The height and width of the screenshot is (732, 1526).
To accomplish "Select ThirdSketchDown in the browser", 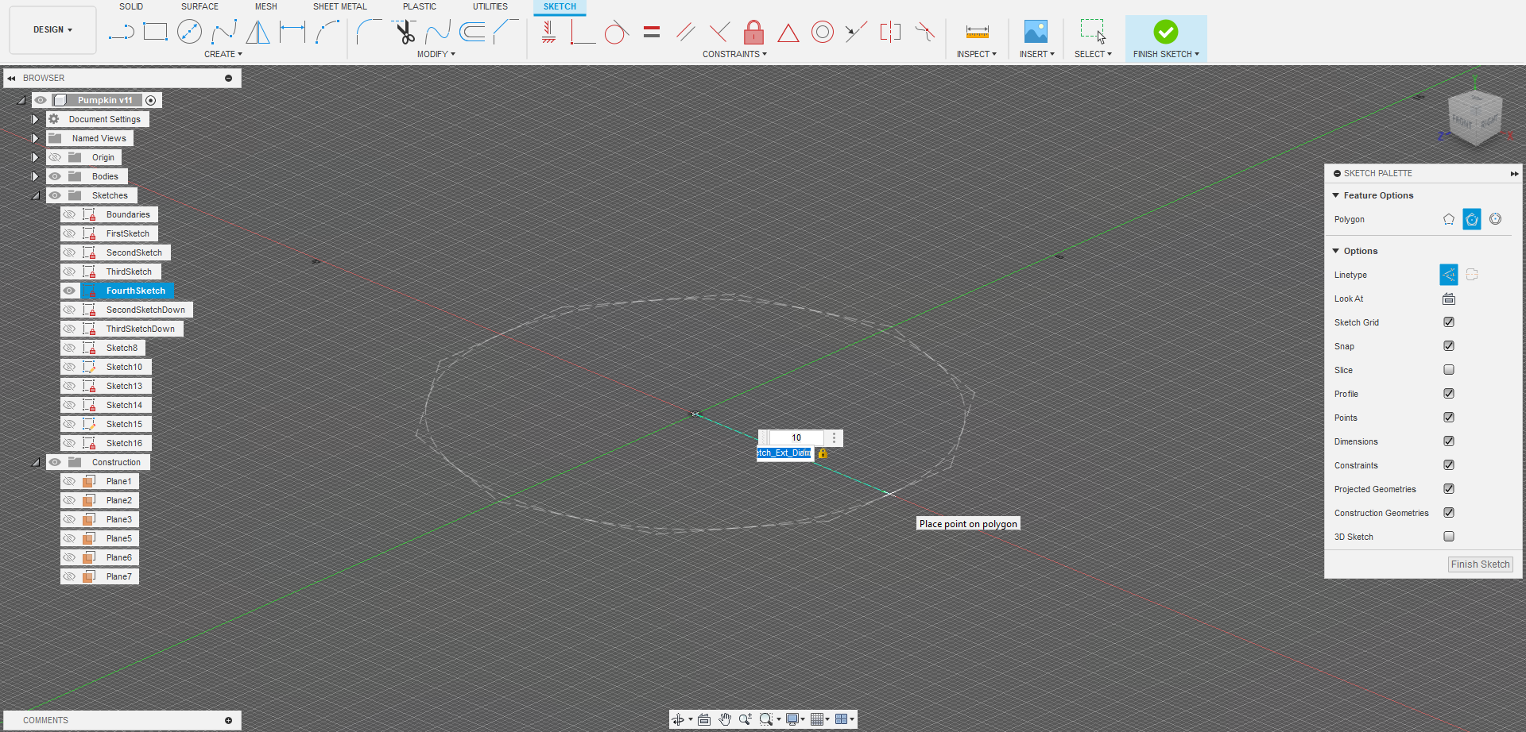I will [141, 329].
